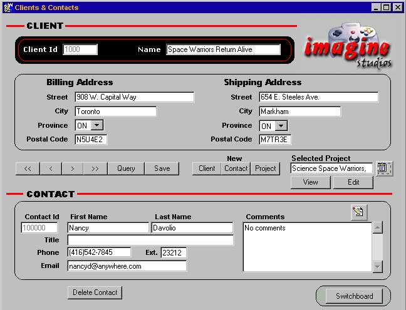
Task: Open the Billing Address Province dropdown
Action: tap(97, 126)
